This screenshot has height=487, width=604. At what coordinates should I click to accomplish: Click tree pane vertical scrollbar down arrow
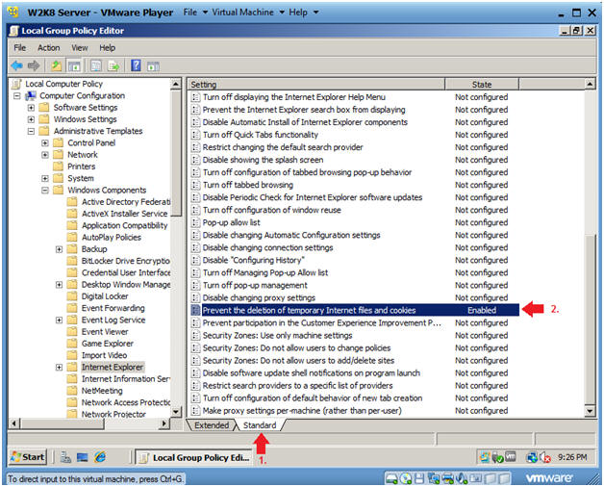click(176, 412)
